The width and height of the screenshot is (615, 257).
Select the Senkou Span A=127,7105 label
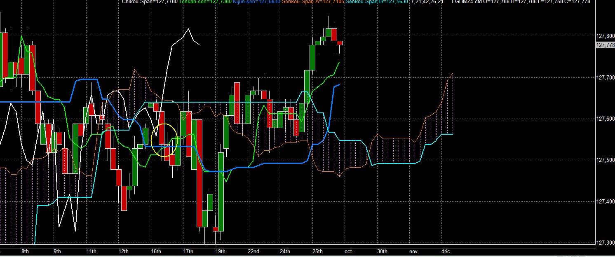(x=313, y=2)
